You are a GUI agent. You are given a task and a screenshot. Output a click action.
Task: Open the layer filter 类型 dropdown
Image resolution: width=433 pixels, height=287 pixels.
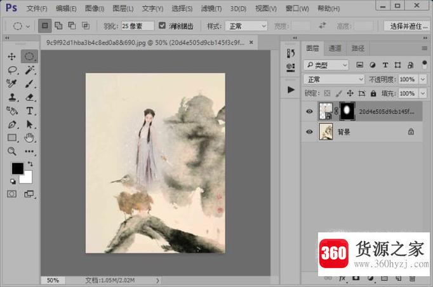[326, 65]
